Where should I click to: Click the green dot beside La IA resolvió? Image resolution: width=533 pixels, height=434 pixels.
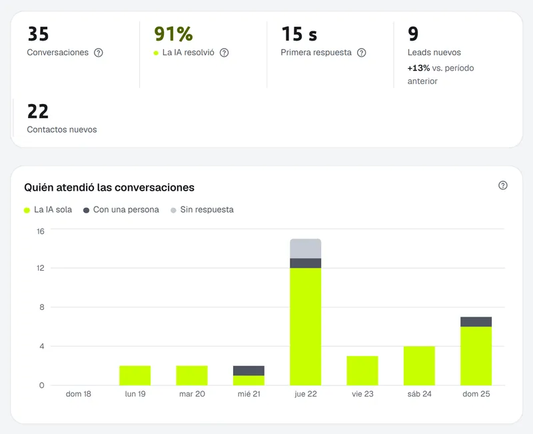(x=156, y=53)
